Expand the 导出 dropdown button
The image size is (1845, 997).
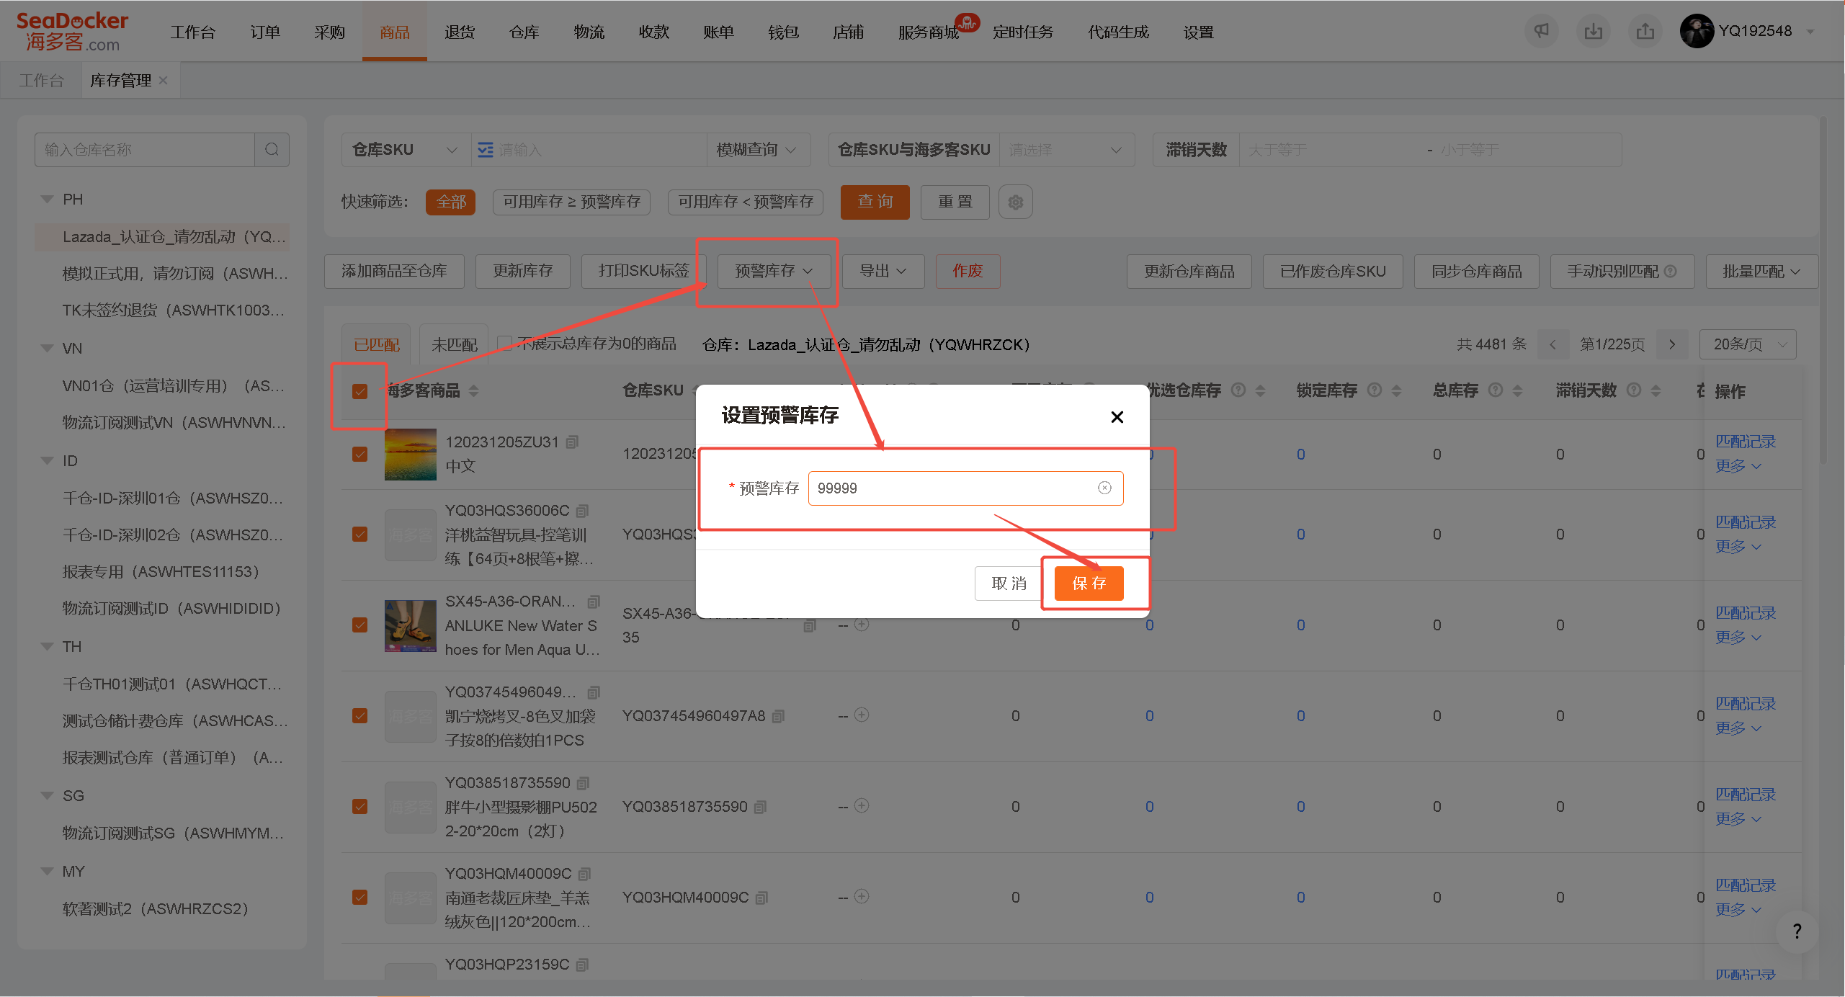[883, 271]
